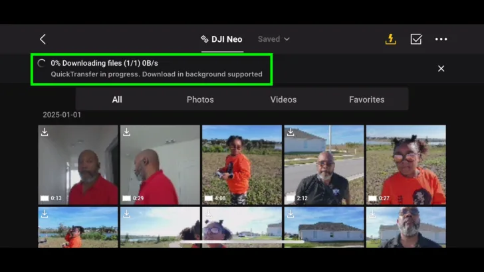Open the 2:12 video thumbnail

coord(324,165)
